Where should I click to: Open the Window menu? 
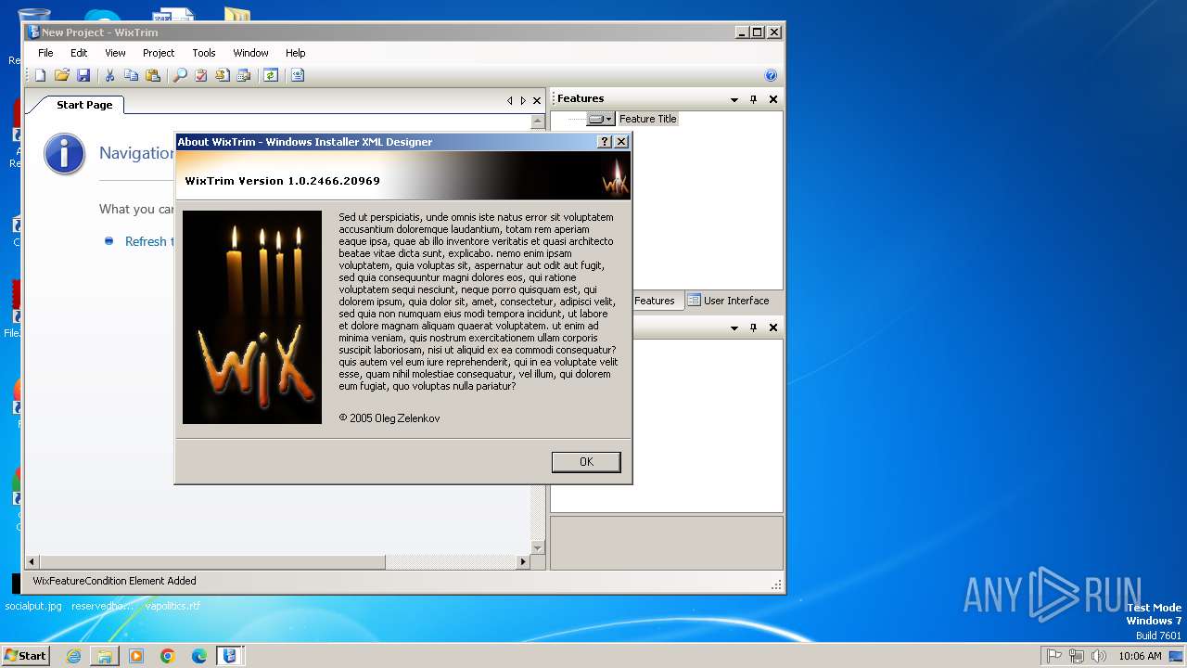(x=250, y=53)
